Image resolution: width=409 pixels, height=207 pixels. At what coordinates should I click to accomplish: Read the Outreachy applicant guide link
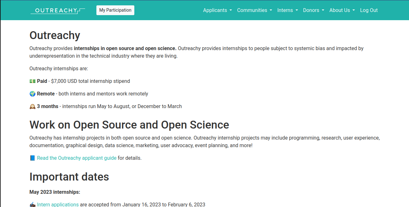click(x=76, y=158)
